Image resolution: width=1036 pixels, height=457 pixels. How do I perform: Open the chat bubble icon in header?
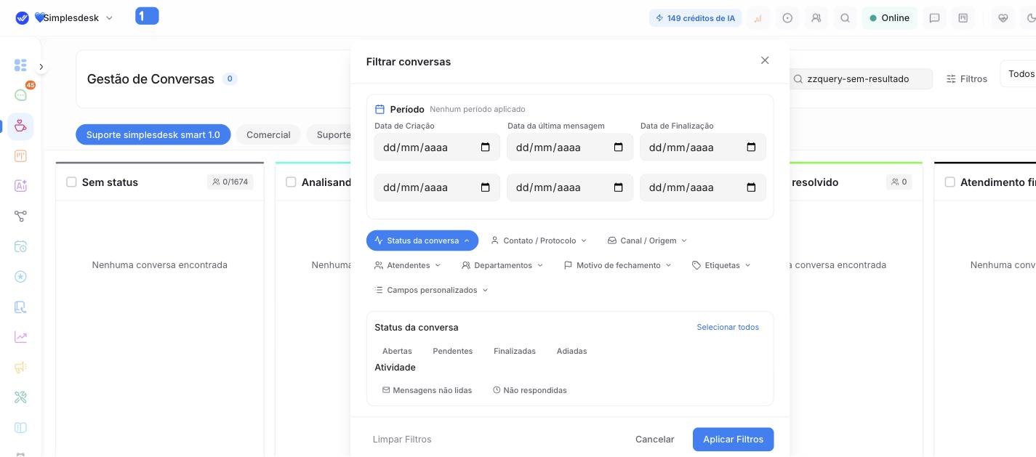click(x=935, y=18)
